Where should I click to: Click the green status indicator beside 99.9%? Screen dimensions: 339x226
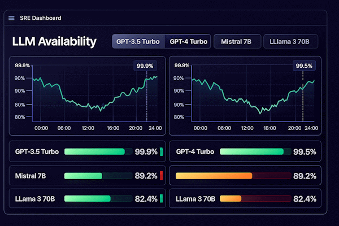tap(161, 151)
